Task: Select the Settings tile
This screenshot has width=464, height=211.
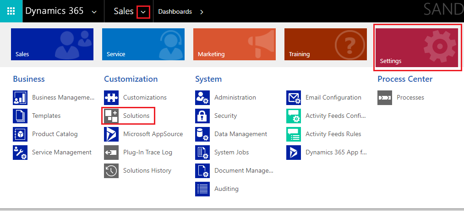Action: tap(418, 47)
